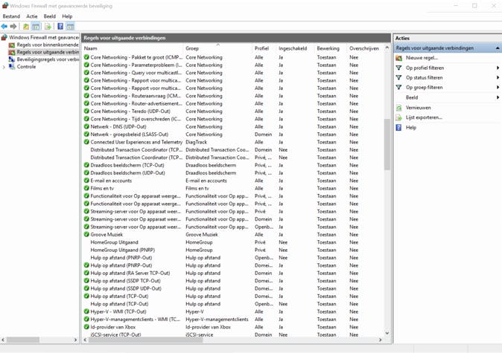The height and width of the screenshot is (353, 502).
Task: Open the Bestand menu
Action: pos(11,16)
